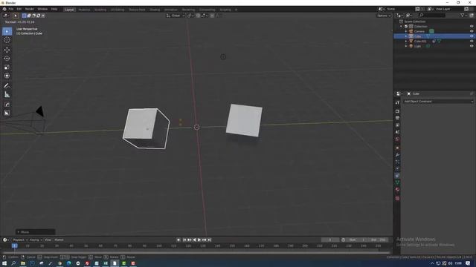Switch to the Animation workspace tab
Screen dimensions: 476x267
pos(170,10)
